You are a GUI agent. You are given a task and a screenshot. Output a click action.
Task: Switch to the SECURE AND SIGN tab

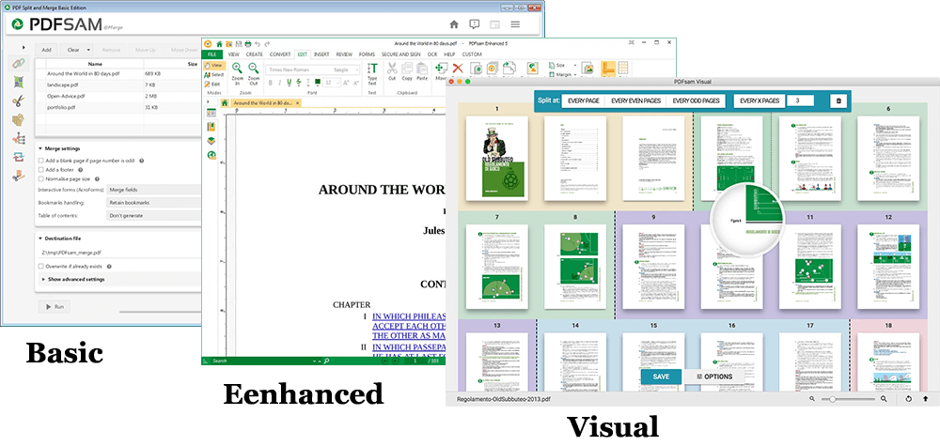(400, 54)
